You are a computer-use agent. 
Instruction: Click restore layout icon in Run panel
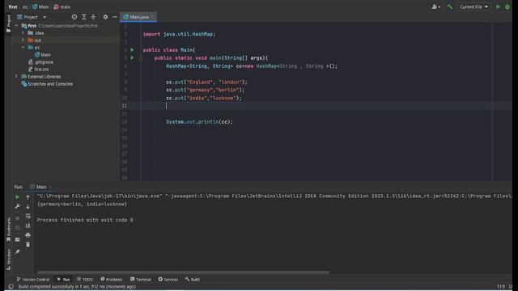18,240
